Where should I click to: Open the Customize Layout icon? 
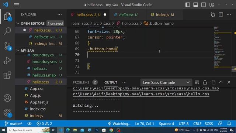click(x=211, y=5)
